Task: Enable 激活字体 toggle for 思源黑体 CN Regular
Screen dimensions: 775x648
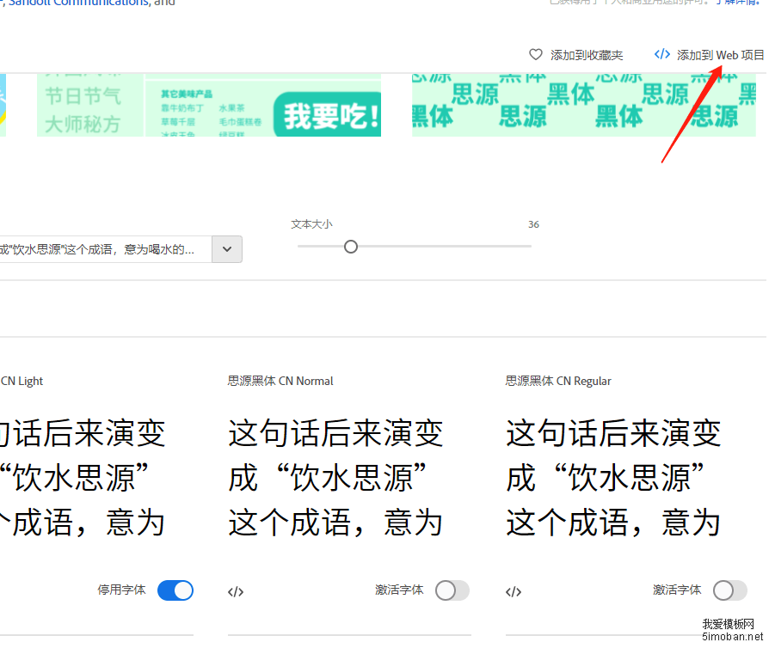Action: pos(729,590)
